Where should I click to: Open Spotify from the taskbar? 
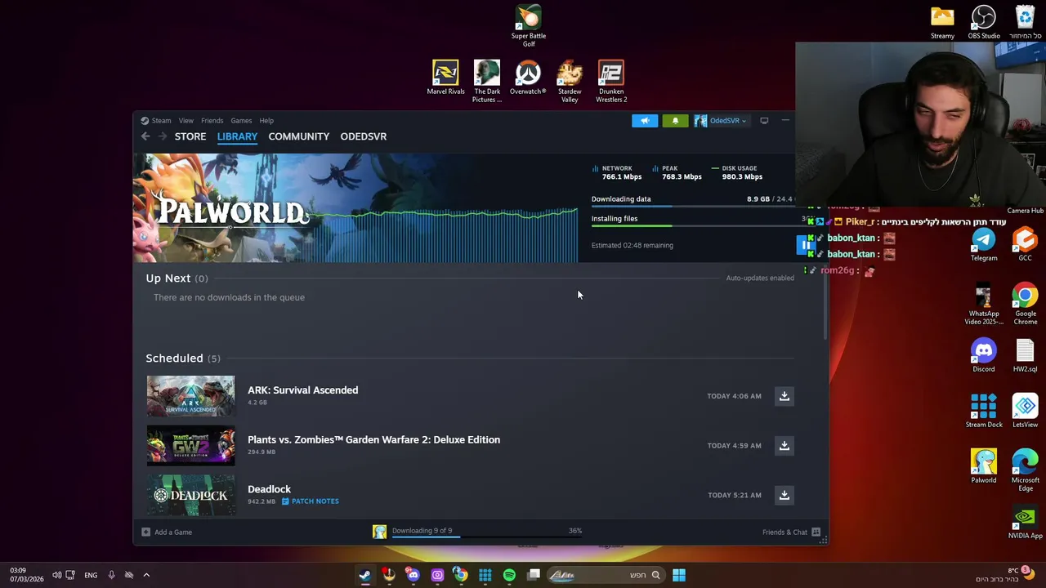509,575
